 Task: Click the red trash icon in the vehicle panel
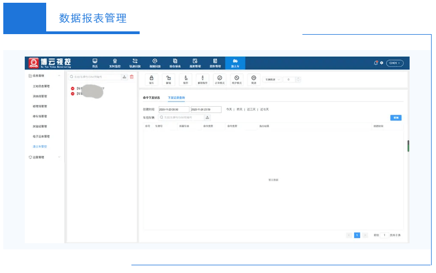[132, 77]
